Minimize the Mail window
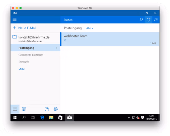The image size is (170, 136). click(138, 13)
